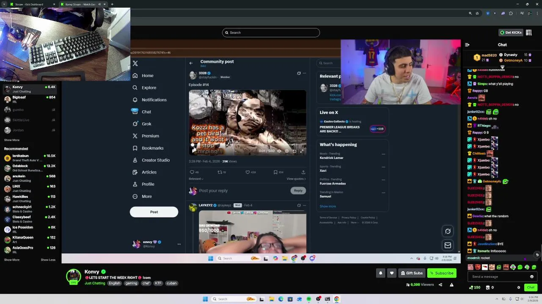The image size is (542, 304).
Task: Open Home in X sidebar
Action: pyautogui.click(x=143, y=76)
